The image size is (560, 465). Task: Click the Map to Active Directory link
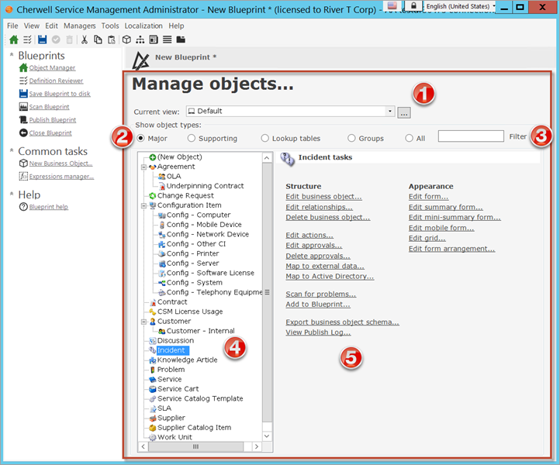click(330, 276)
